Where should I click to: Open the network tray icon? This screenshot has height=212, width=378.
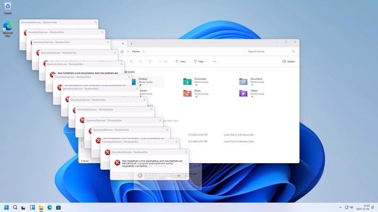pos(347,207)
